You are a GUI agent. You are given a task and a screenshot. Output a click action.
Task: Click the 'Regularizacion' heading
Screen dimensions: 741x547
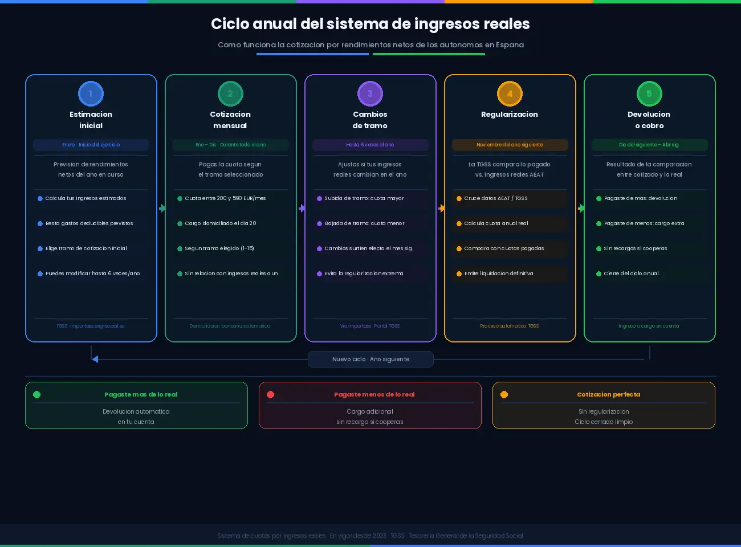(510, 114)
